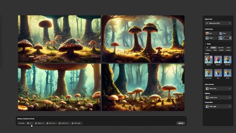Image resolution: width=236 pixels, height=133 pixels.
Task: Collapse the Styles section chevron
Action: point(205,44)
